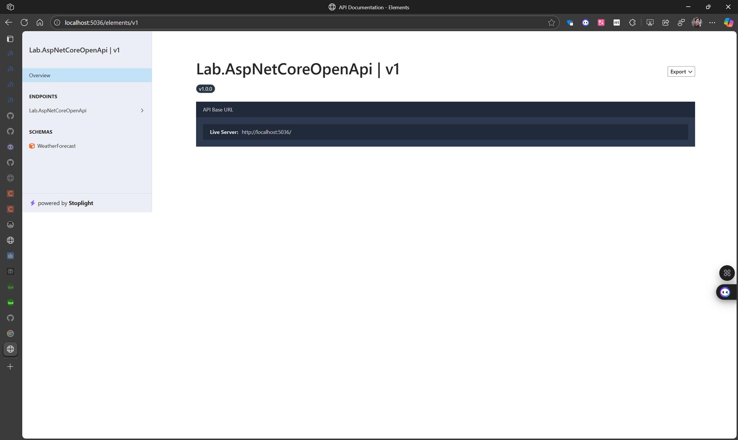The image size is (738, 440).
Task: Click the powered by Stoplight link
Action: pos(65,203)
